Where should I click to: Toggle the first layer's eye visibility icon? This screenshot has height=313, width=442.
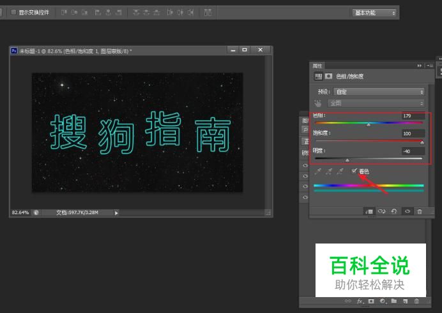click(305, 165)
